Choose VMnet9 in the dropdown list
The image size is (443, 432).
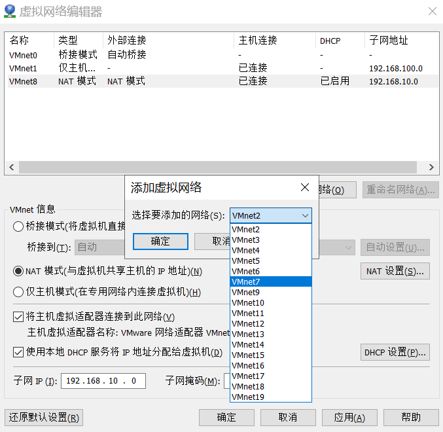point(271,292)
